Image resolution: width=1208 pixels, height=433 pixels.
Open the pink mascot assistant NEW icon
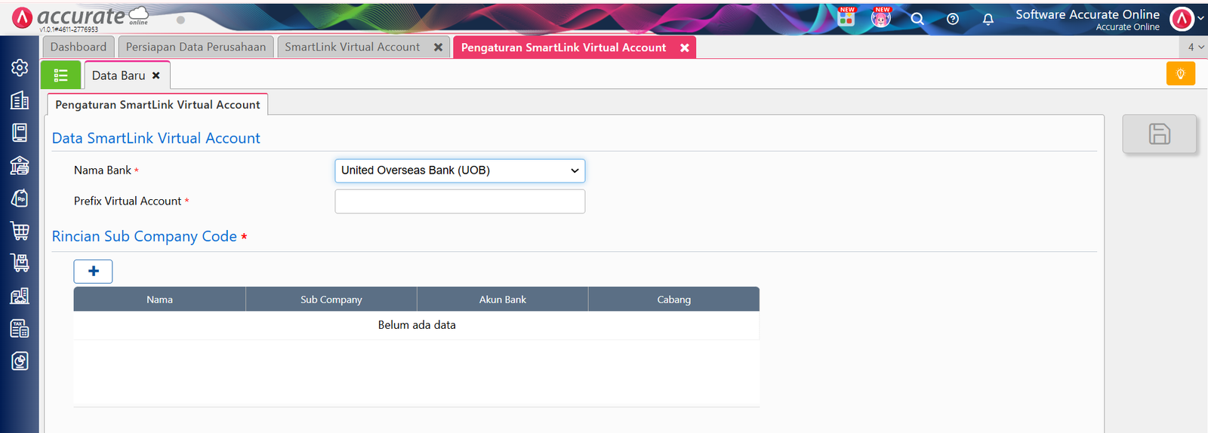pos(881,17)
